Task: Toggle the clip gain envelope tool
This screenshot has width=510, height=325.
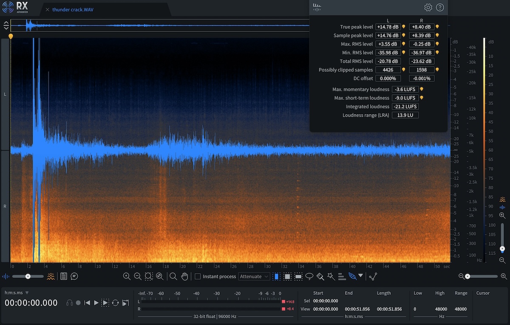Action: (373, 277)
